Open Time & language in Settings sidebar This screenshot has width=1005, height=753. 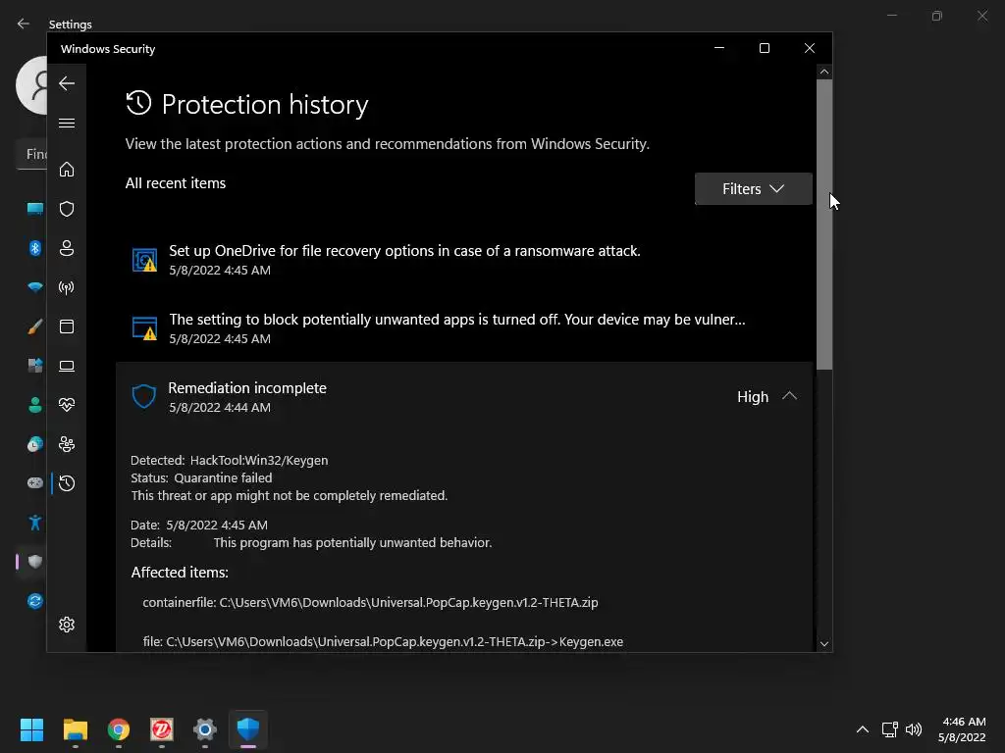[35, 444]
